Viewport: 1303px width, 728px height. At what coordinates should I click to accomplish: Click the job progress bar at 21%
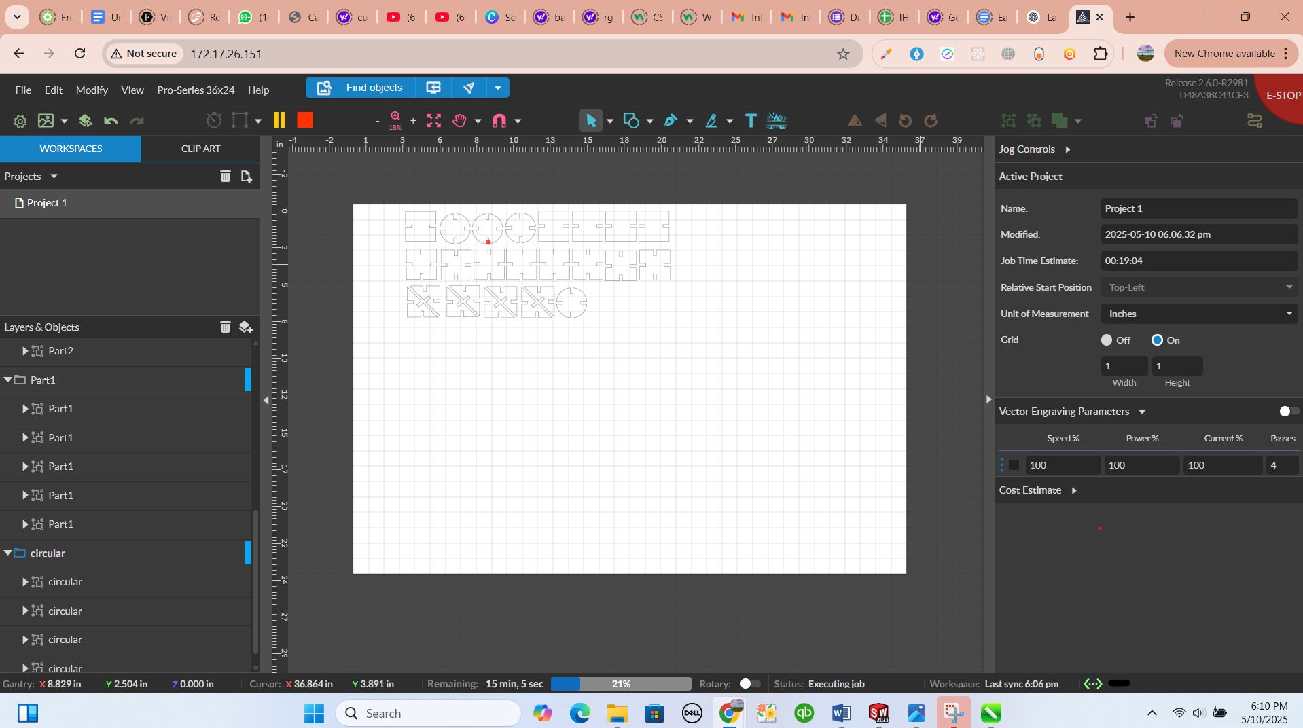pos(621,684)
